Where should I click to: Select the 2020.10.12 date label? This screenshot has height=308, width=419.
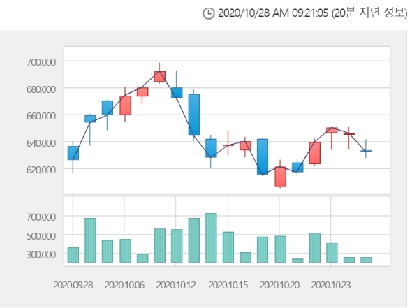(176, 285)
